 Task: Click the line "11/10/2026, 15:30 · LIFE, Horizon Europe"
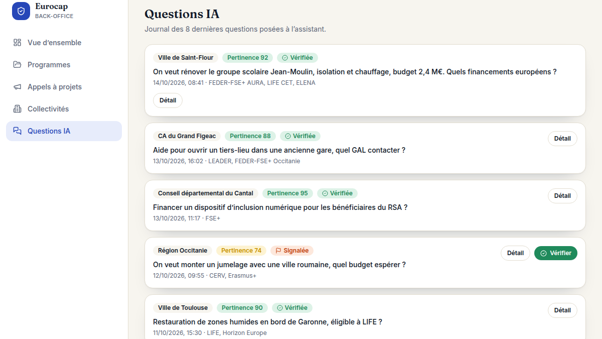point(210,333)
